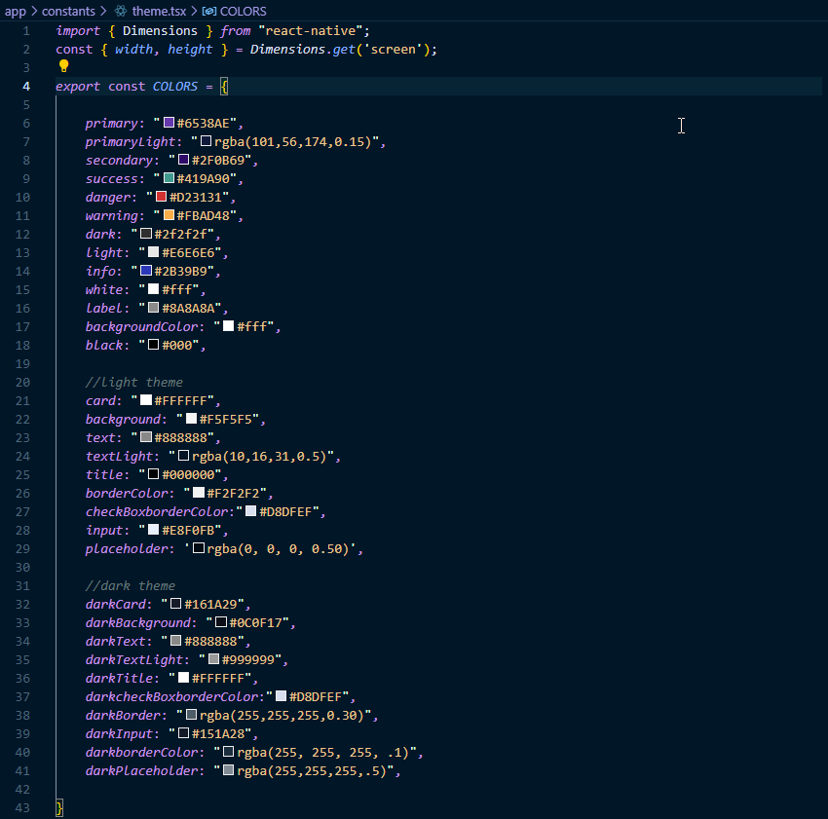Click the darkCard #161A29 color swatch
Image resolution: width=828 pixels, height=819 pixels.
coord(176,605)
